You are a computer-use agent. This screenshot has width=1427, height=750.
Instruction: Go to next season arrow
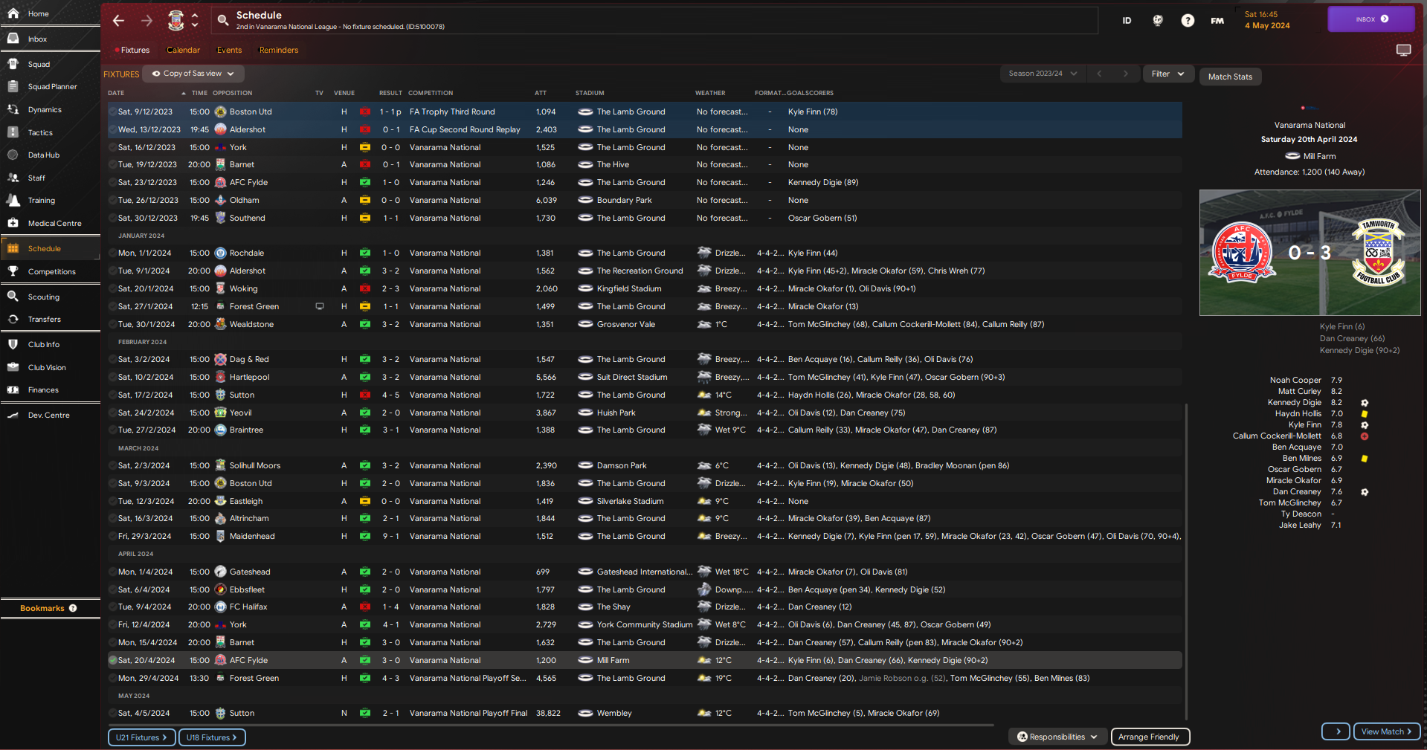tap(1126, 74)
